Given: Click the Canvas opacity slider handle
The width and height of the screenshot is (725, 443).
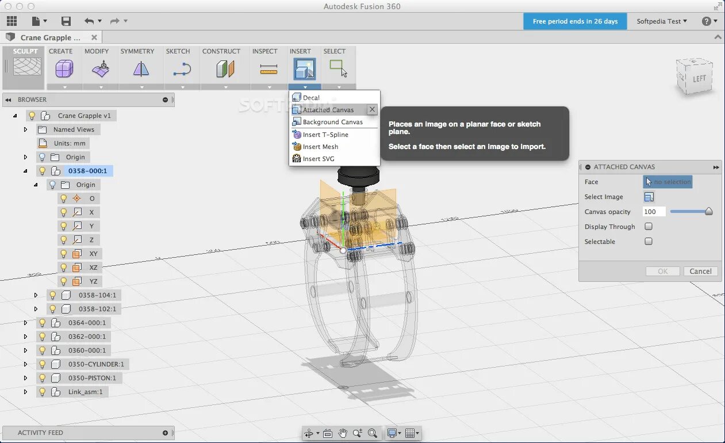Looking at the screenshot, I should (x=709, y=212).
